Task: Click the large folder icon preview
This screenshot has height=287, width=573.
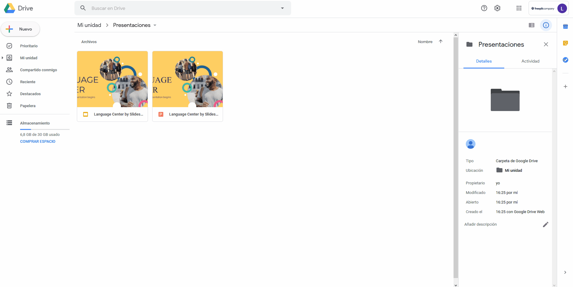Action: coord(505,100)
